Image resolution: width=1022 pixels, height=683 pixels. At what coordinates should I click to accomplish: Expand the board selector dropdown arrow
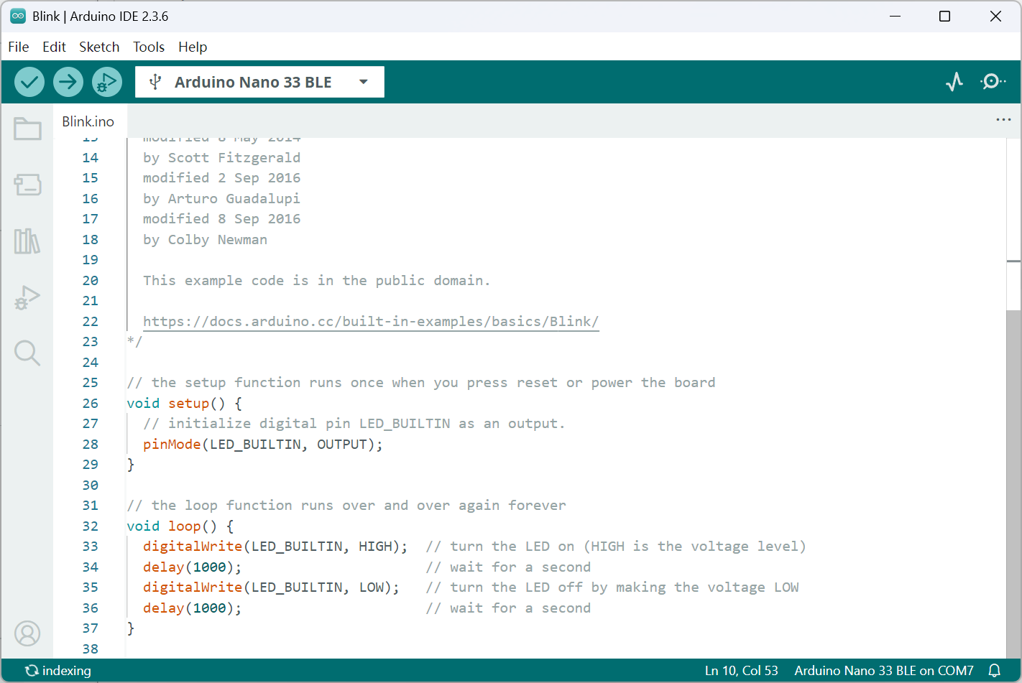[364, 82]
